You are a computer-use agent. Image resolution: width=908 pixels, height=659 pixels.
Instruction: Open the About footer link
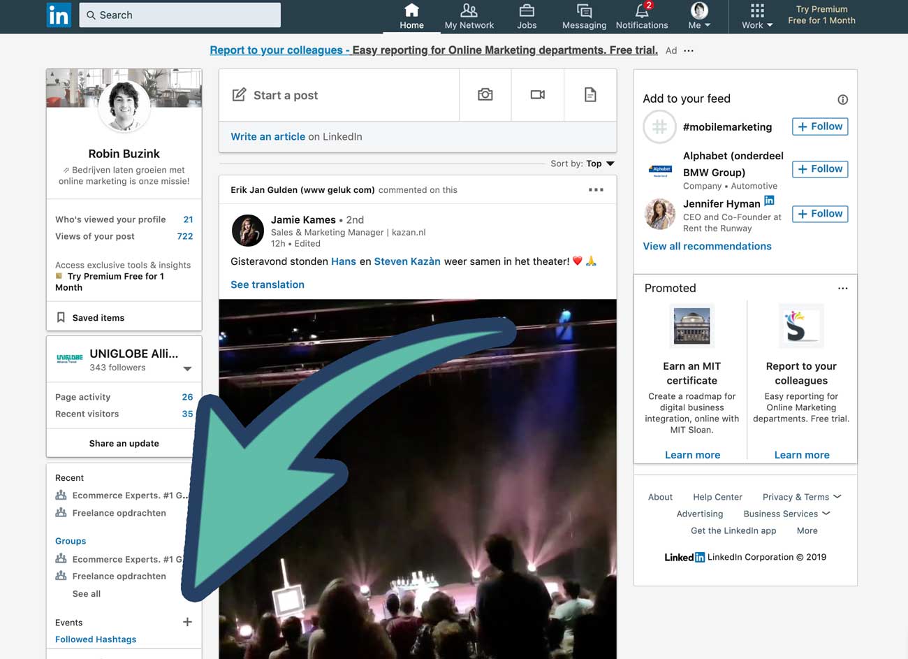click(x=660, y=497)
